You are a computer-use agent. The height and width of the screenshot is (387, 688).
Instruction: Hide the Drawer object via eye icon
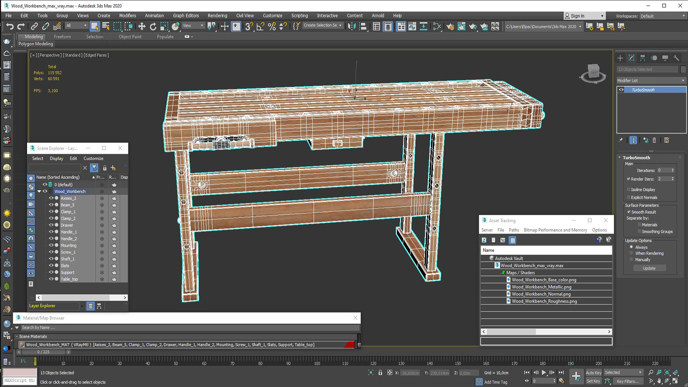51,225
